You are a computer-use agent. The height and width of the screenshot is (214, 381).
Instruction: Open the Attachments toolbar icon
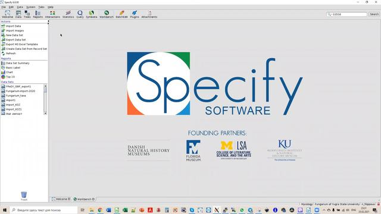pyautogui.click(x=149, y=14)
